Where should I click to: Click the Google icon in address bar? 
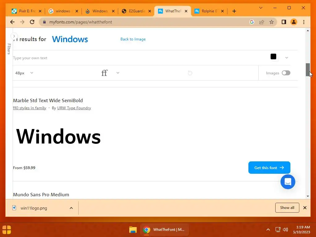(x=252, y=22)
